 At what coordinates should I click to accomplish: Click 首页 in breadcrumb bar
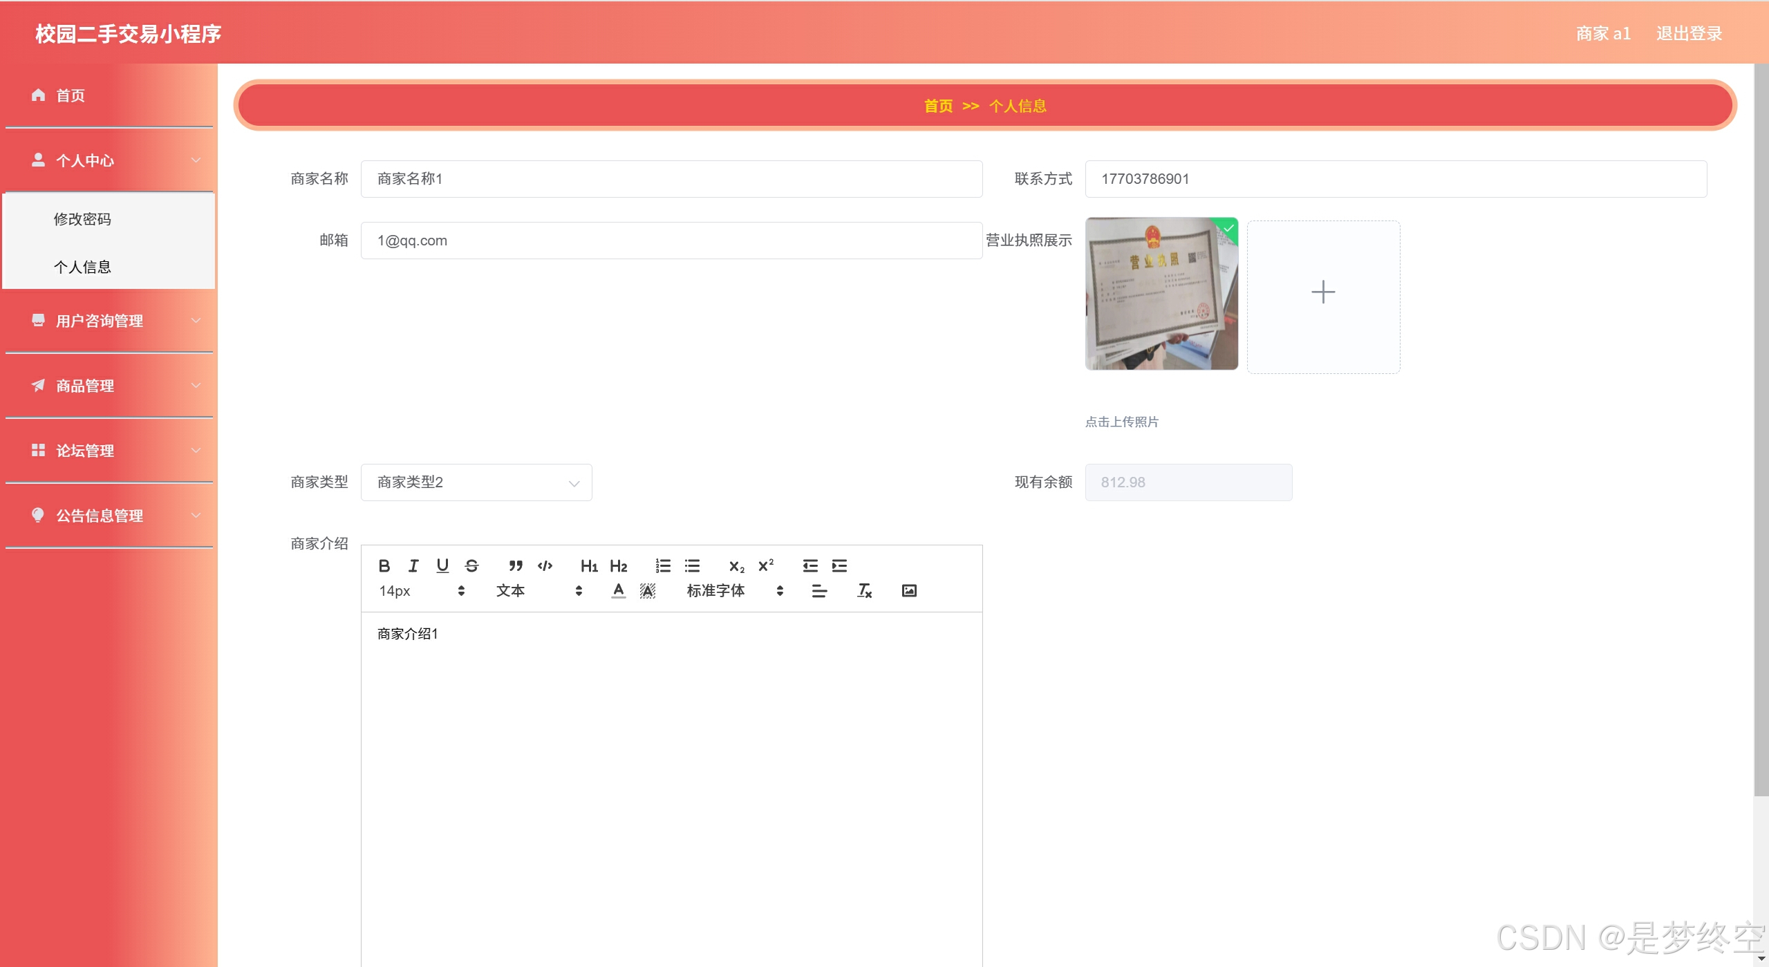938,106
